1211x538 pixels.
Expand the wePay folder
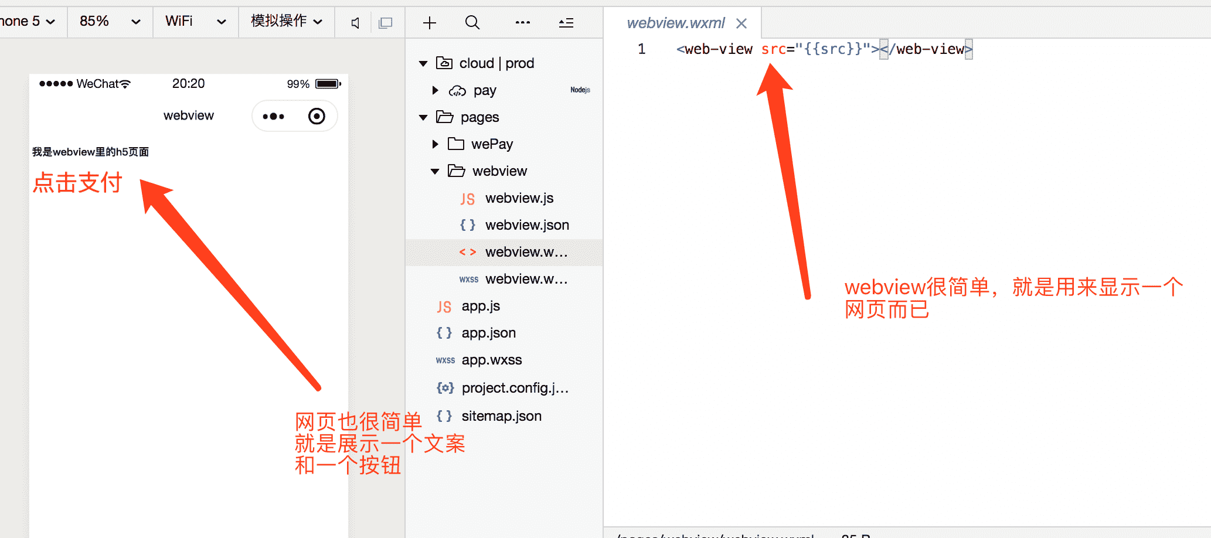click(x=435, y=144)
